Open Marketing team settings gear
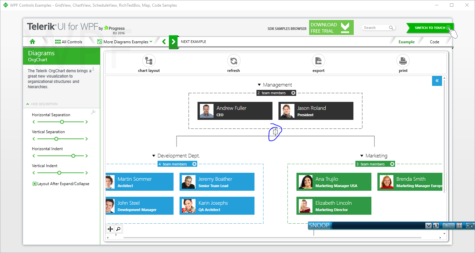The height and width of the screenshot is (253, 475). click(392, 164)
